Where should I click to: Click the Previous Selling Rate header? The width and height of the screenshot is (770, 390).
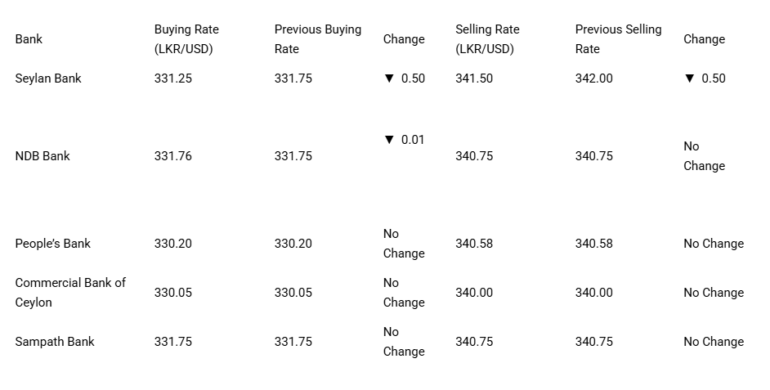[618, 39]
